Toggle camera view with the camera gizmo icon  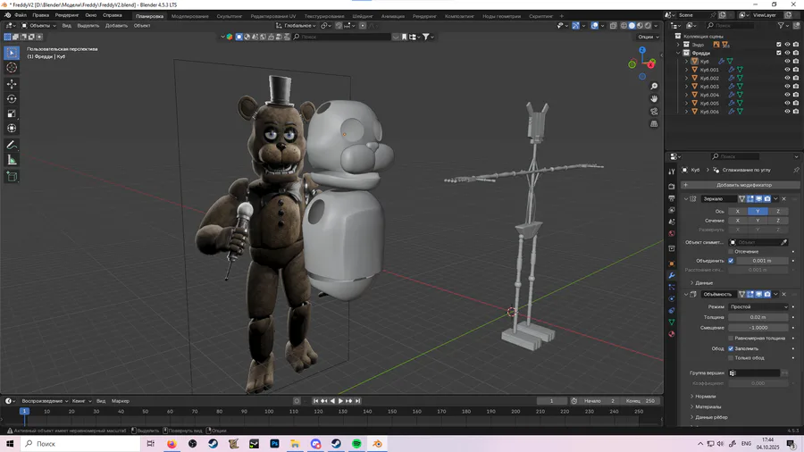click(x=654, y=112)
